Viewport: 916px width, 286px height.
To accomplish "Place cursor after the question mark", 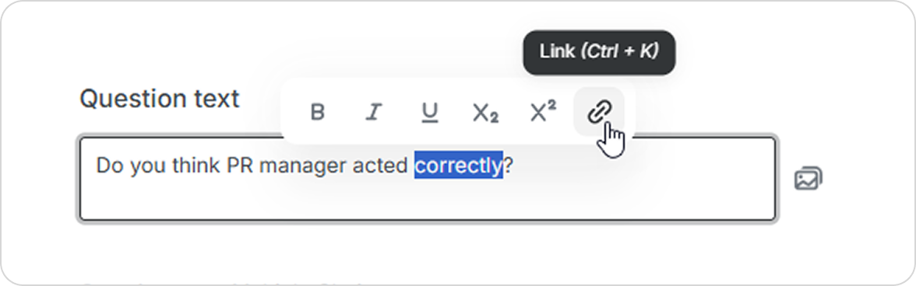I will click(514, 166).
